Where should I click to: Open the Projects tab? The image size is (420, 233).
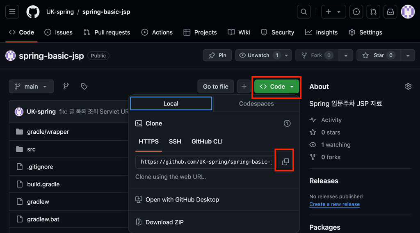(x=200, y=32)
